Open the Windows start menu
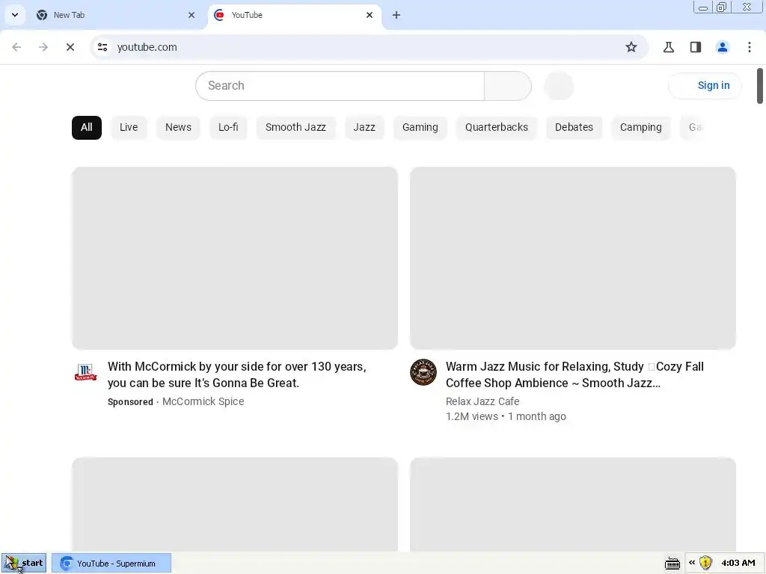 [x=24, y=564]
